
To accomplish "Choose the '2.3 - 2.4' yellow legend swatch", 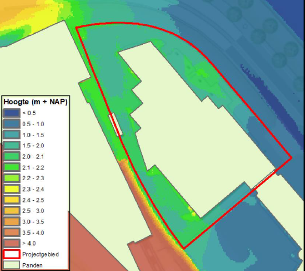I will coord(11,189).
